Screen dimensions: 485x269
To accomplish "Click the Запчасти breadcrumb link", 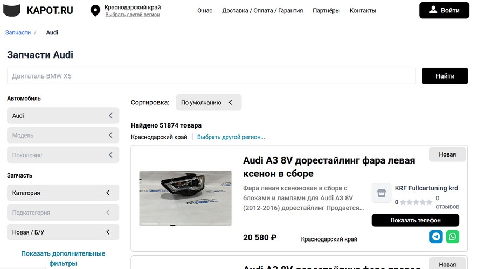I will [x=18, y=32].
